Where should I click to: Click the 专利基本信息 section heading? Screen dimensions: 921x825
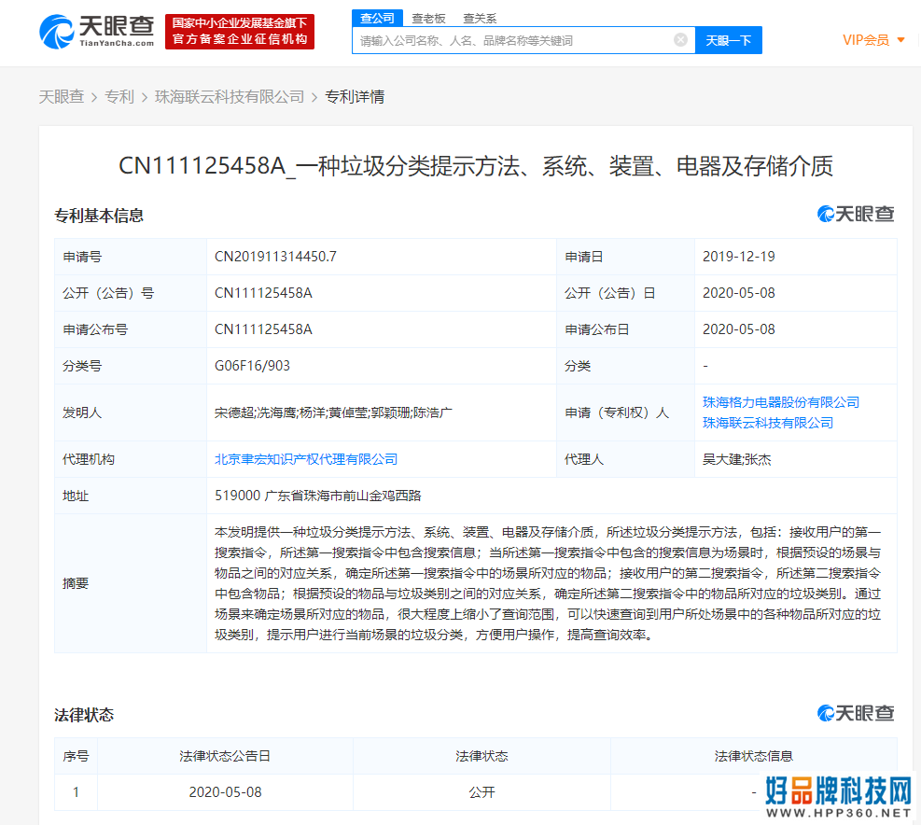(99, 216)
